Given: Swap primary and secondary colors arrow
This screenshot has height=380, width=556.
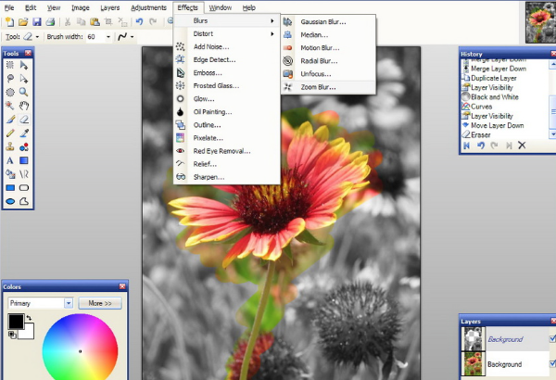Looking at the screenshot, I should click(29, 318).
